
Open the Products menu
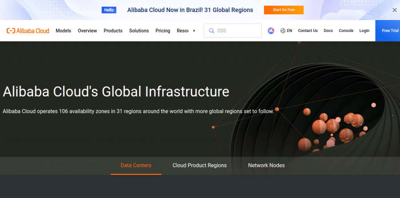click(x=113, y=31)
